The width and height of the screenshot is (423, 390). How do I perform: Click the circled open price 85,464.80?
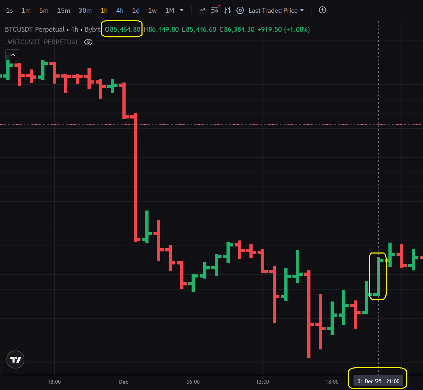(x=122, y=29)
